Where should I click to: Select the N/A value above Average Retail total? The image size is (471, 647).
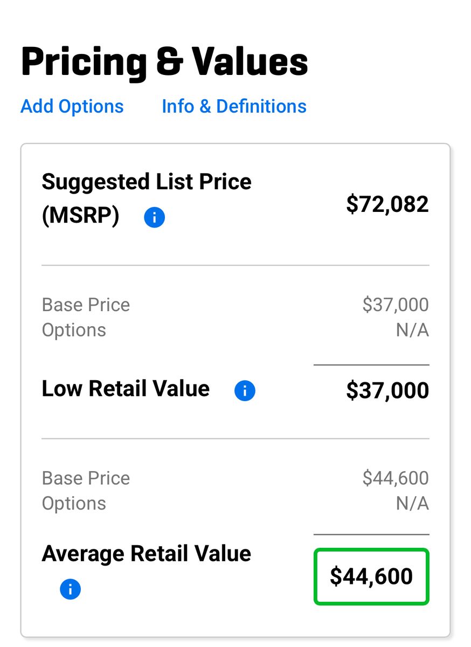pos(412,503)
